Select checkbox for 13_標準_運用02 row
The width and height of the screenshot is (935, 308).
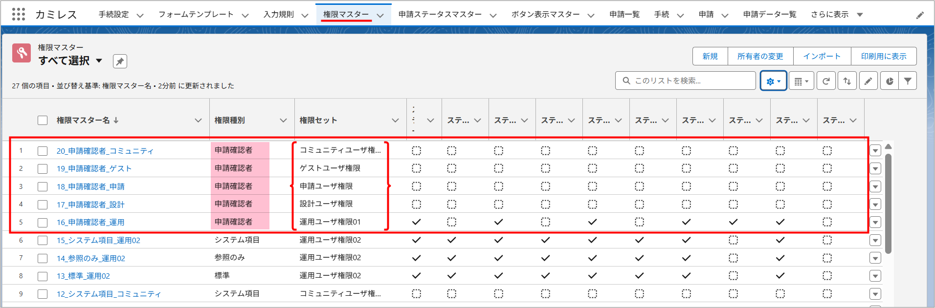point(43,276)
